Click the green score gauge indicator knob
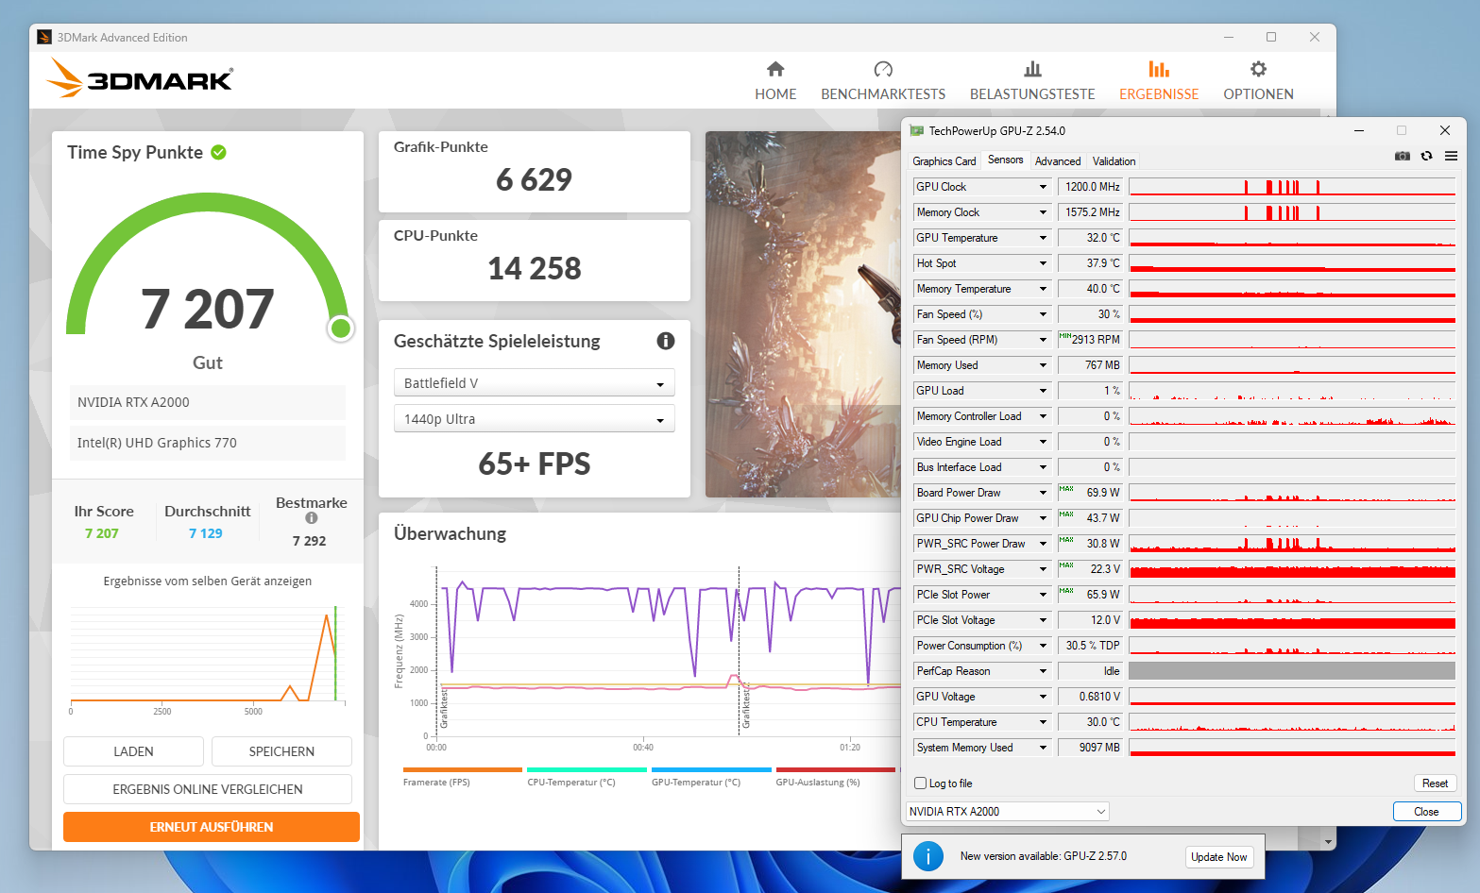 341,329
